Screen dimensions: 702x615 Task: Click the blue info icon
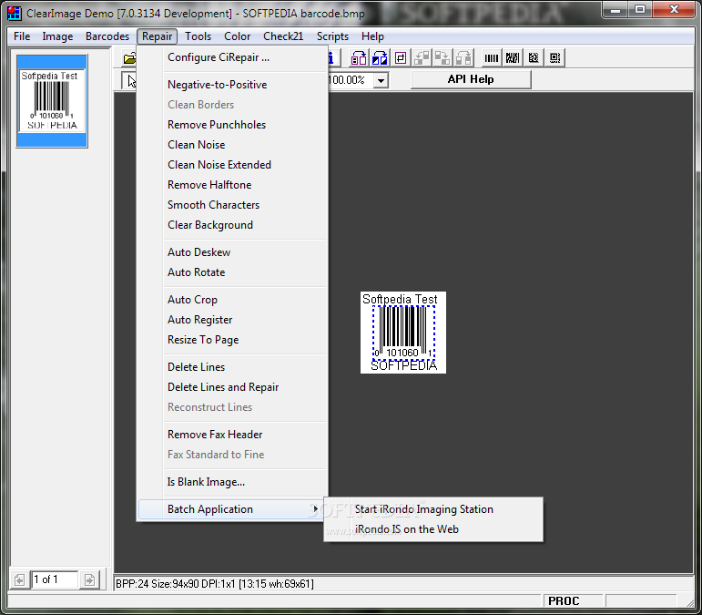pos(331,57)
